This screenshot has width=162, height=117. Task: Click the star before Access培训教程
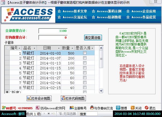[93, 17]
